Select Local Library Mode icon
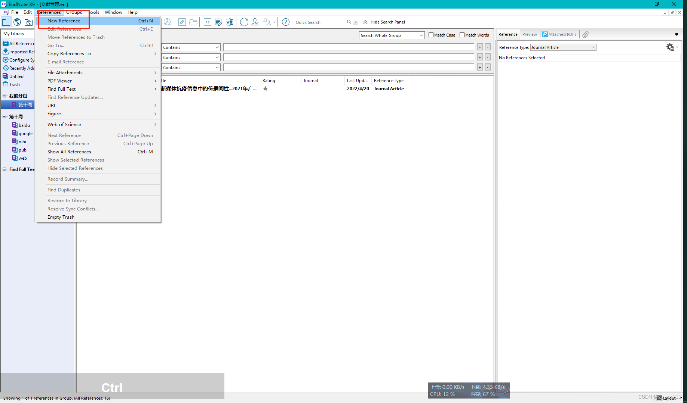This screenshot has width=687, height=403. pyautogui.click(x=6, y=22)
